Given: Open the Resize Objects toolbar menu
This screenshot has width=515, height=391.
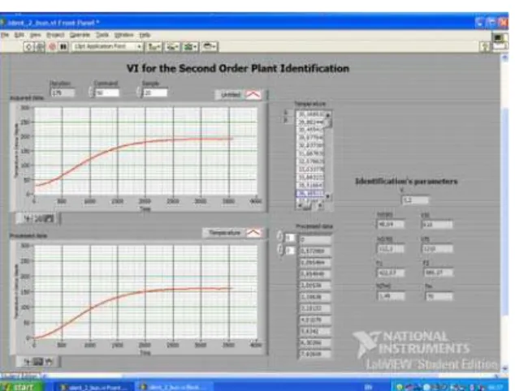Looking at the screenshot, I should 191,47.
